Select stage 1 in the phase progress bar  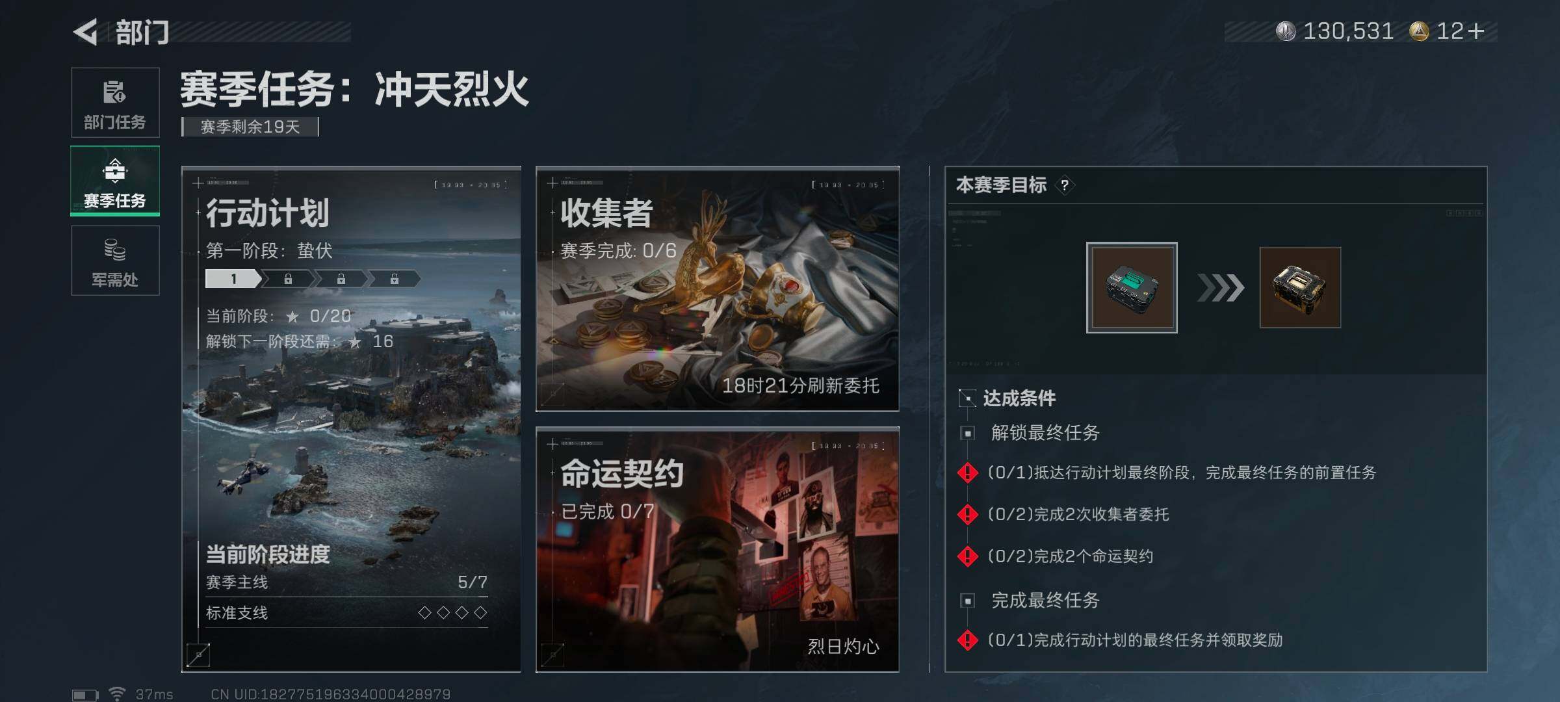pos(233,279)
